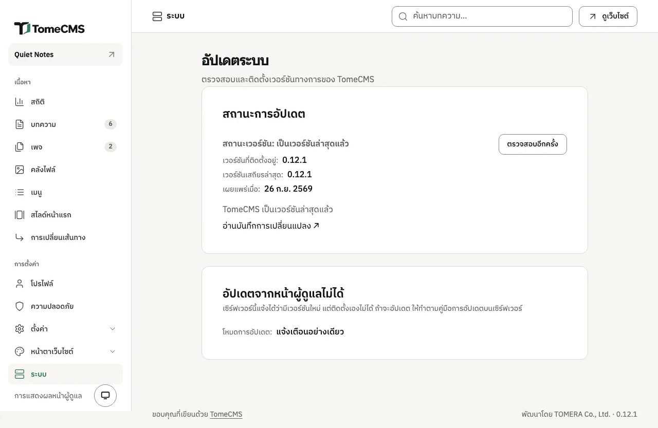Screen dimensions: 658x428
Task: Click the คลังไฟล์ image icon
Action: pos(20,170)
